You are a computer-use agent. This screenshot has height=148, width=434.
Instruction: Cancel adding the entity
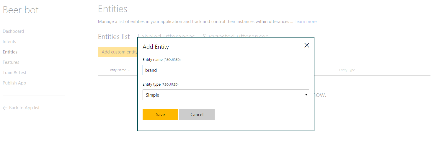click(x=197, y=115)
